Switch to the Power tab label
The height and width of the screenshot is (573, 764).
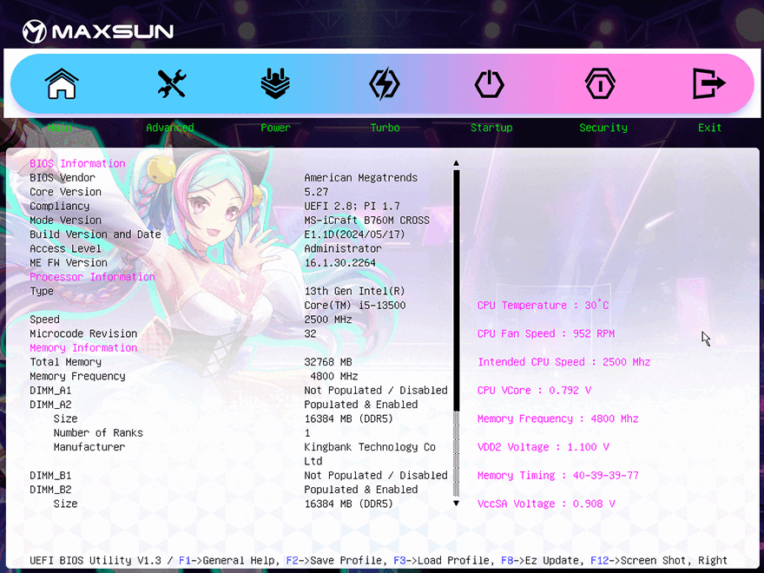[275, 128]
